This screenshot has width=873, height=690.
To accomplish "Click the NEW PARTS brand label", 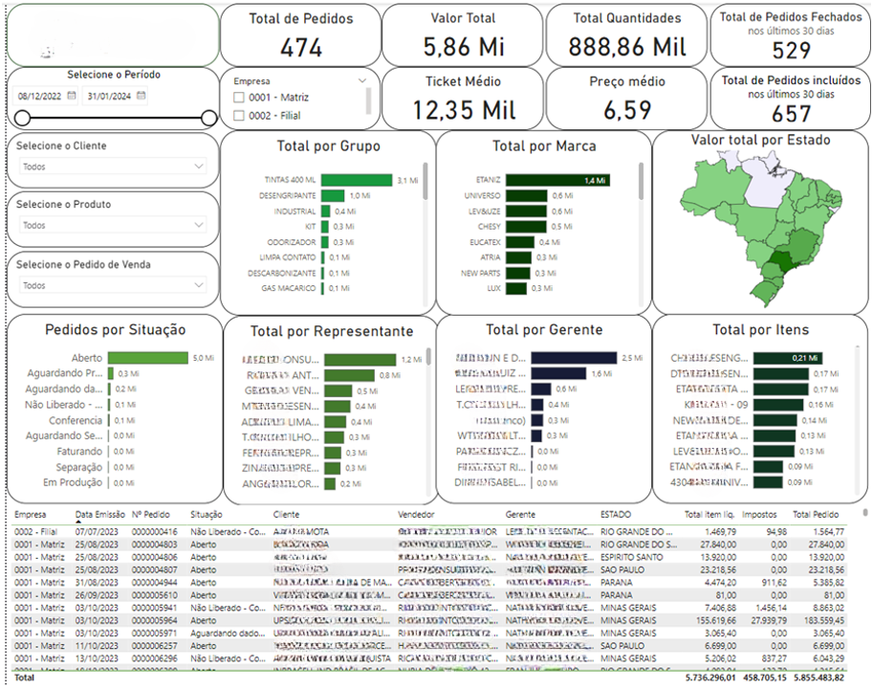I will [480, 273].
